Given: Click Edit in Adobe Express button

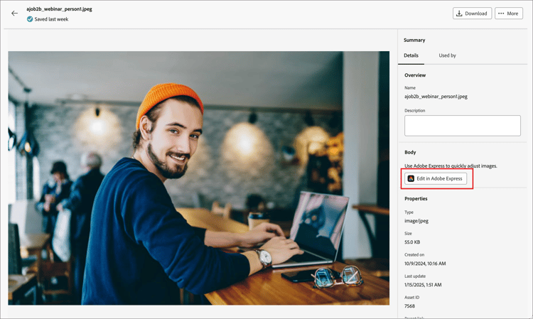Looking at the screenshot, I should 436,178.
